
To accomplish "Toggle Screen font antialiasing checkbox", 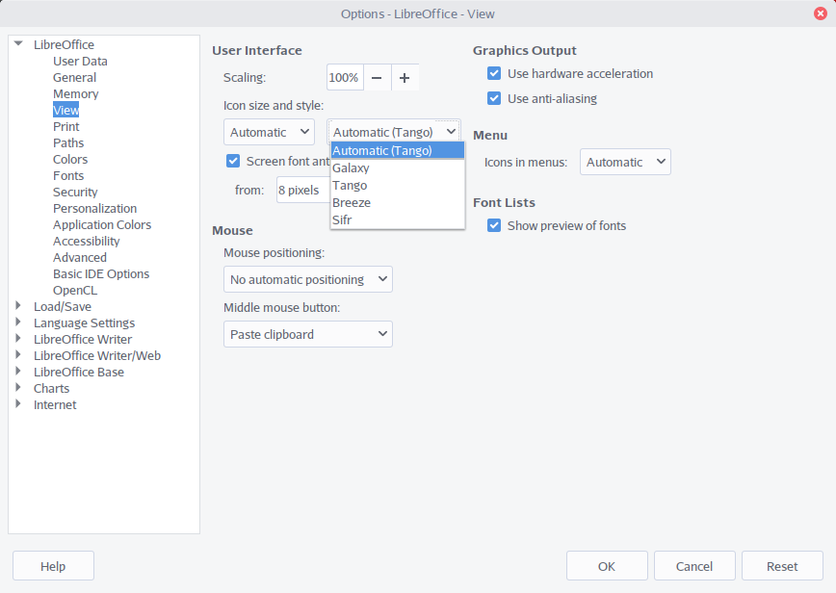I will tap(233, 161).
